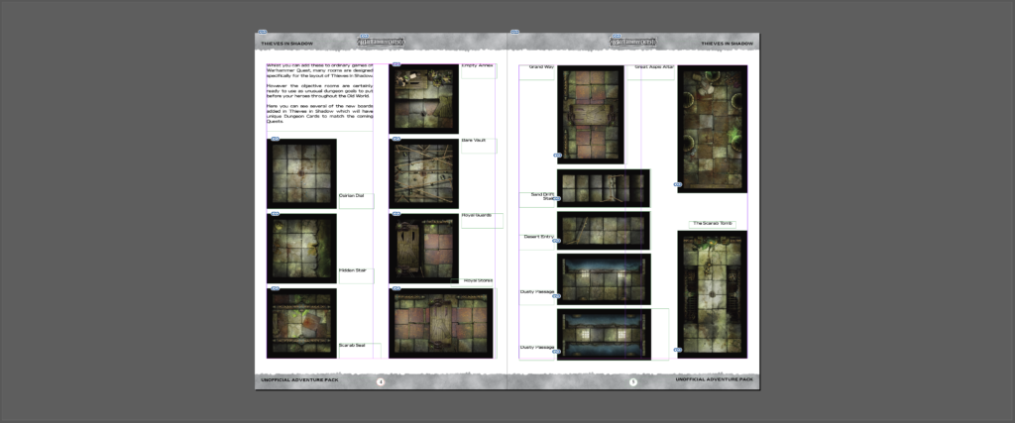Screen dimensions: 1015x423
Task: Click the 'Hidden Stair' caption text
Action: (x=353, y=270)
